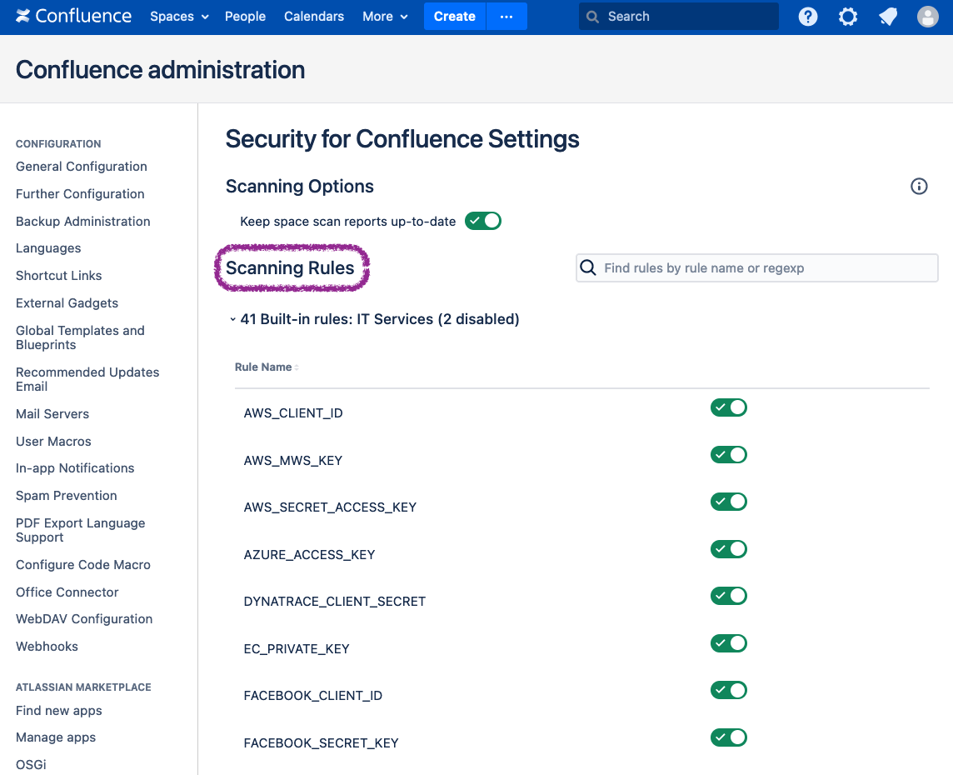Click the Confluence home logo
This screenshot has width=953, height=775.
73,16
